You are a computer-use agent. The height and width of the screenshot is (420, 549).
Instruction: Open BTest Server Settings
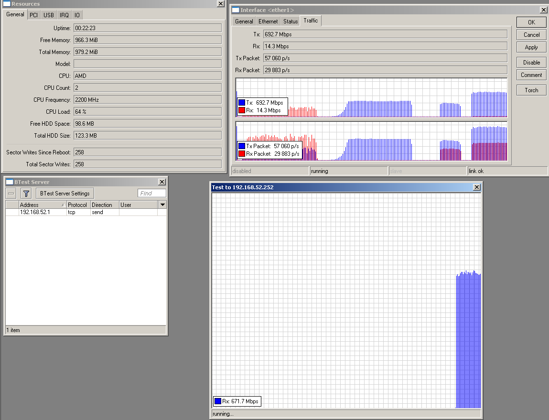[65, 194]
